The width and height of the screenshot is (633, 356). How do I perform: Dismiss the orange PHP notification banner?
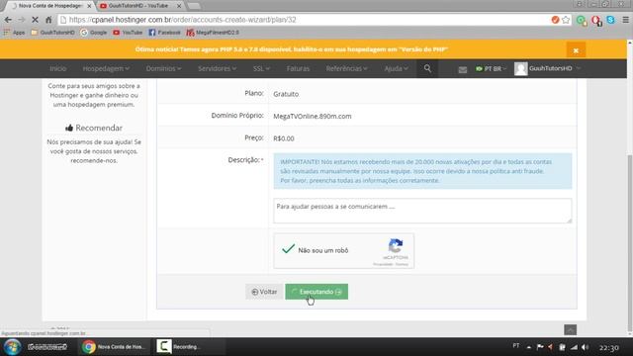576,50
